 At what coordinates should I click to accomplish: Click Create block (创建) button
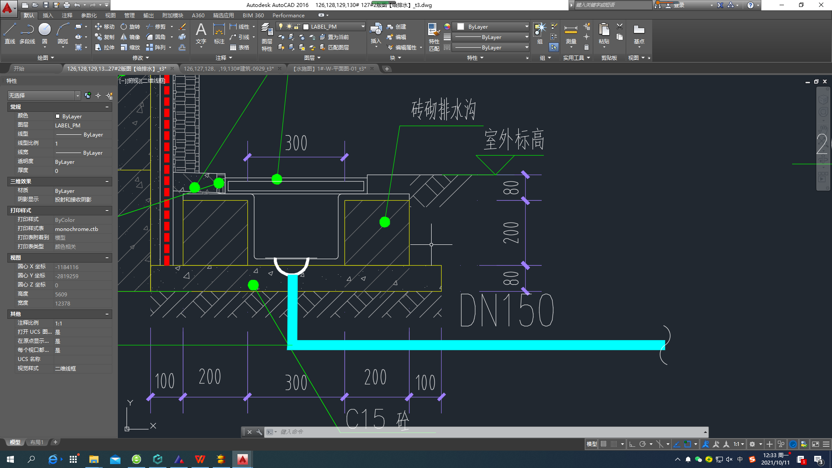[396, 26]
